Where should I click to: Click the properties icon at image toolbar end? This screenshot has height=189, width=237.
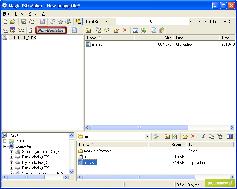tap(162, 30)
